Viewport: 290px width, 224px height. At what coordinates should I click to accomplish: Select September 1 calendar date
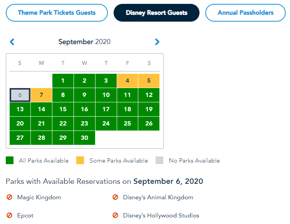[x=63, y=81]
